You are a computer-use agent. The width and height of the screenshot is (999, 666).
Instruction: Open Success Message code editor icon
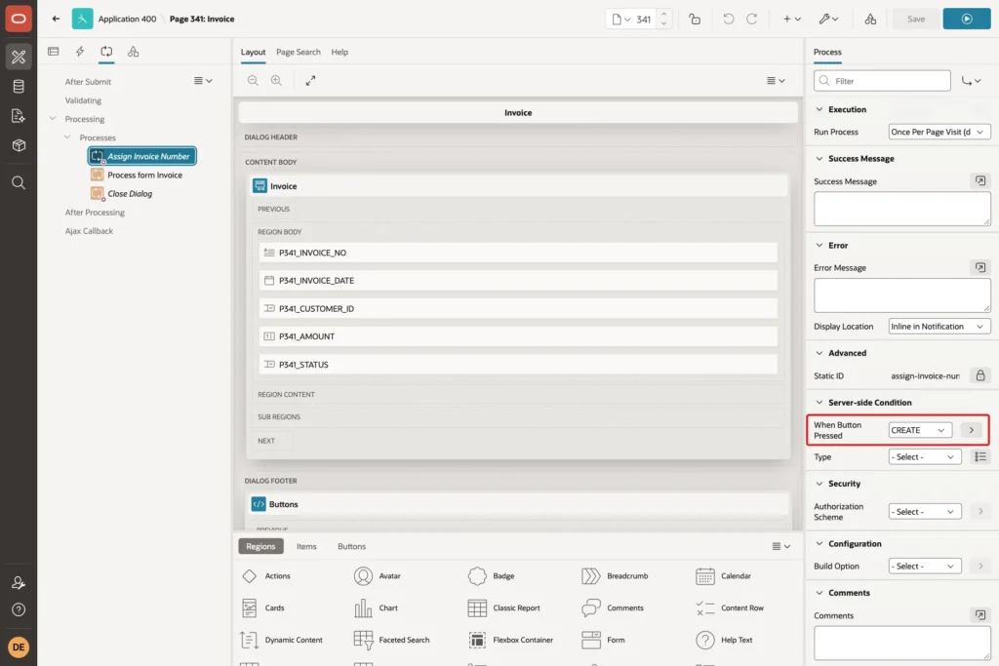pos(979,180)
